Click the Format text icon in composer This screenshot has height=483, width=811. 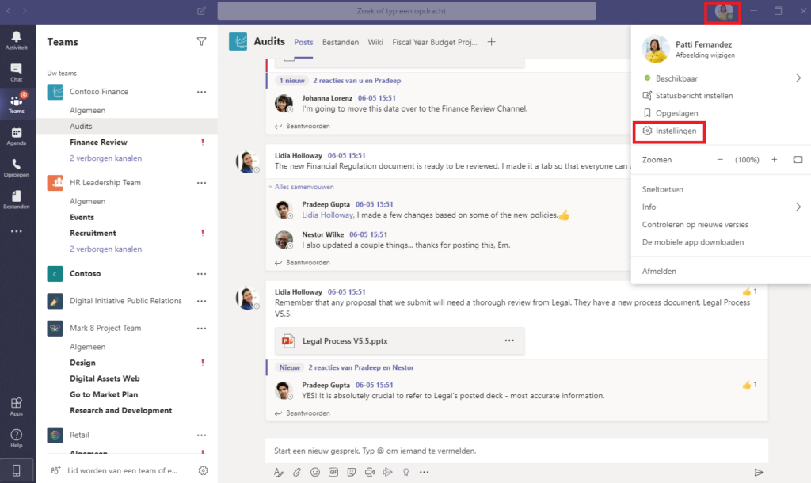[x=278, y=472]
